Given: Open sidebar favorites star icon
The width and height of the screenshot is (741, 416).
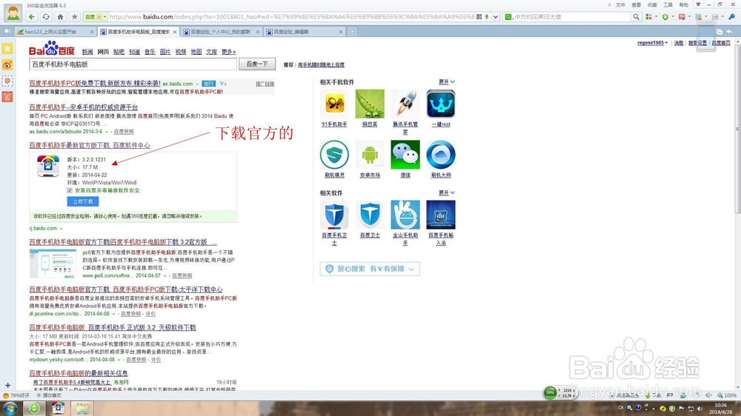Looking at the screenshot, I should coord(7,49).
